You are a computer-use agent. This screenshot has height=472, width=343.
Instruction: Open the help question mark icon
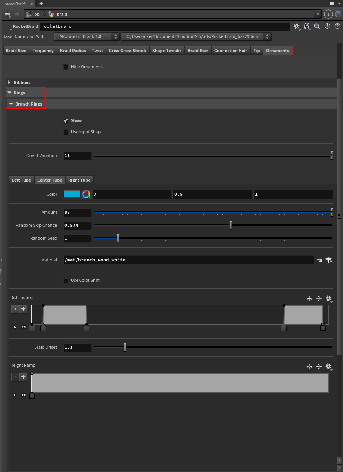[x=338, y=26]
